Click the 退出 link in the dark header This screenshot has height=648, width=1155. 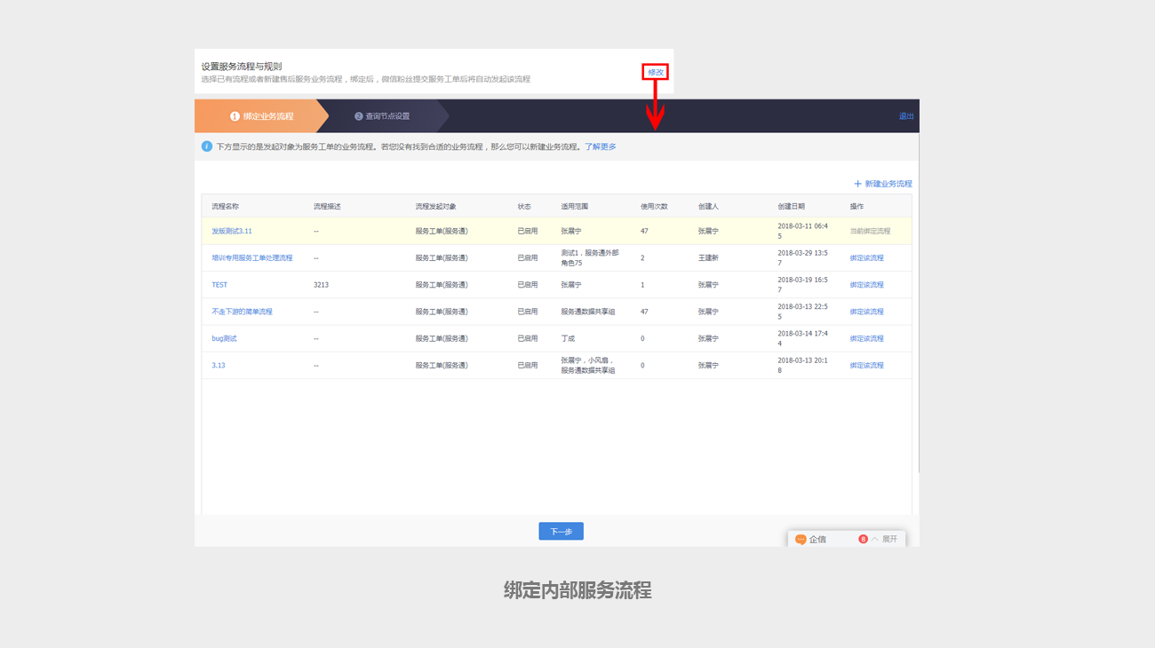click(906, 116)
